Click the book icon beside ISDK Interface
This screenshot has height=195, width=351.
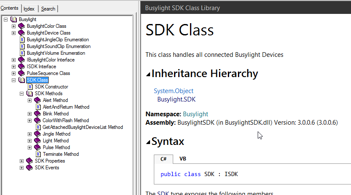tap(21, 67)
